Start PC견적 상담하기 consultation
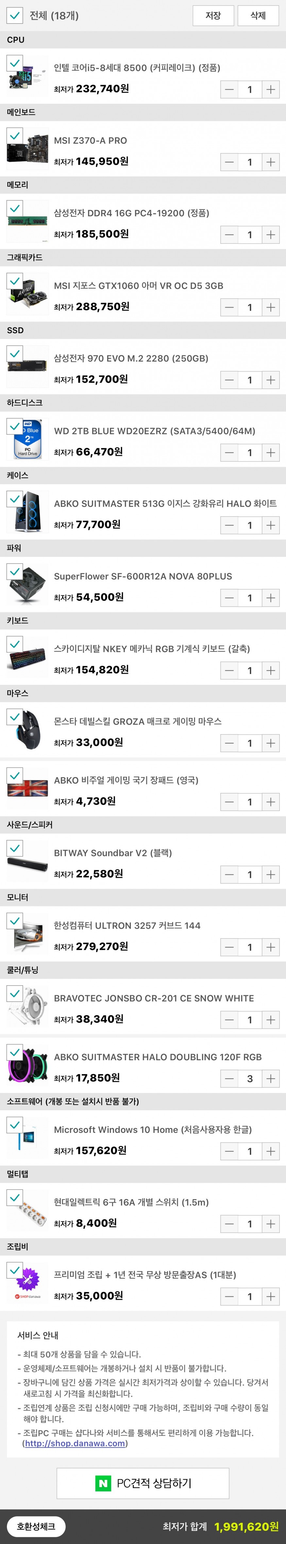This screenshot has height=1544, width=286. [143, 1483]
